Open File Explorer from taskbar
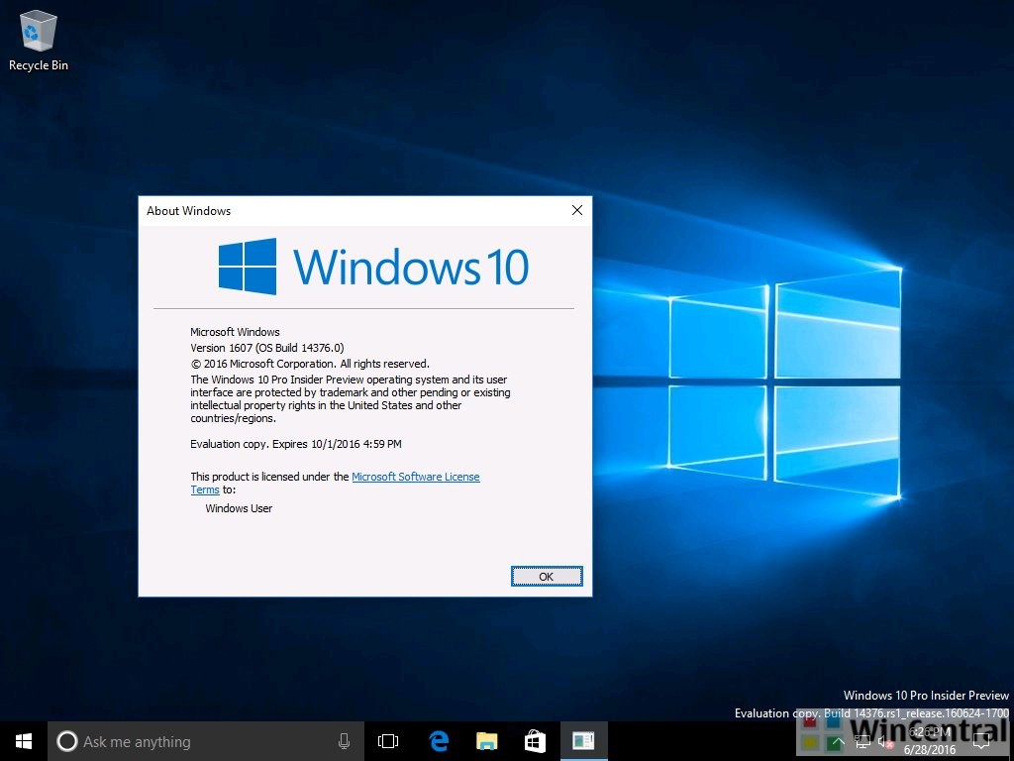Image resolution: width=1014 pixels, height=761 pixels. point(487,741)
